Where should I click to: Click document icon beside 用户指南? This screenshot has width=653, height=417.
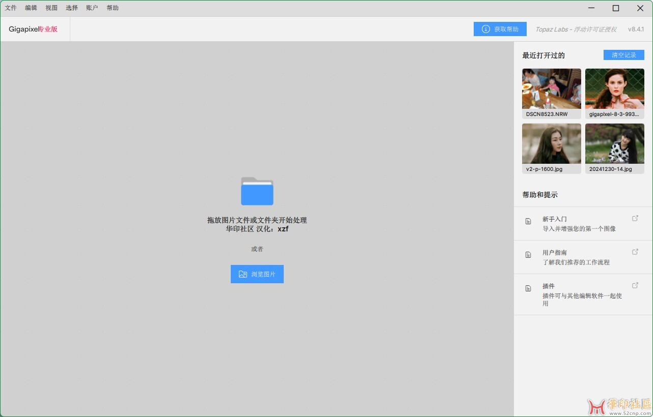[528, 255]
